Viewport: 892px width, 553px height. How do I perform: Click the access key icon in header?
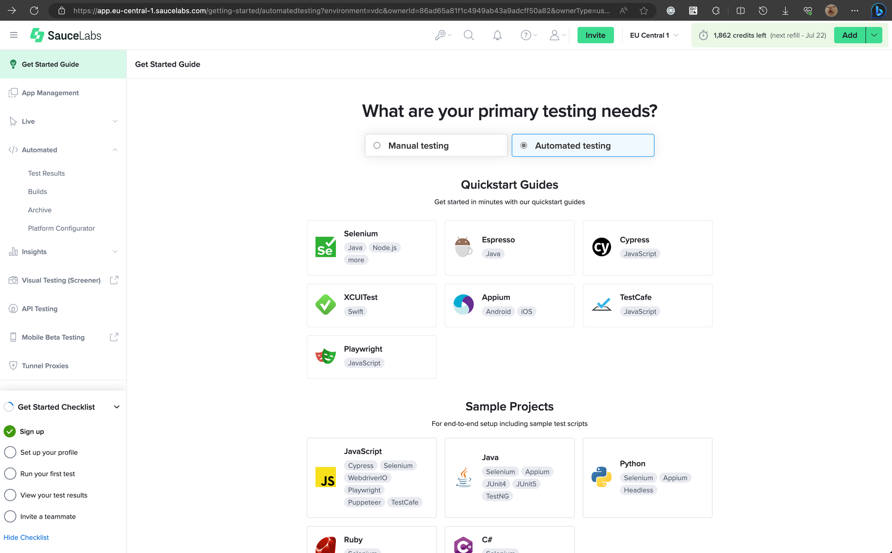click(x=441, y=35)
